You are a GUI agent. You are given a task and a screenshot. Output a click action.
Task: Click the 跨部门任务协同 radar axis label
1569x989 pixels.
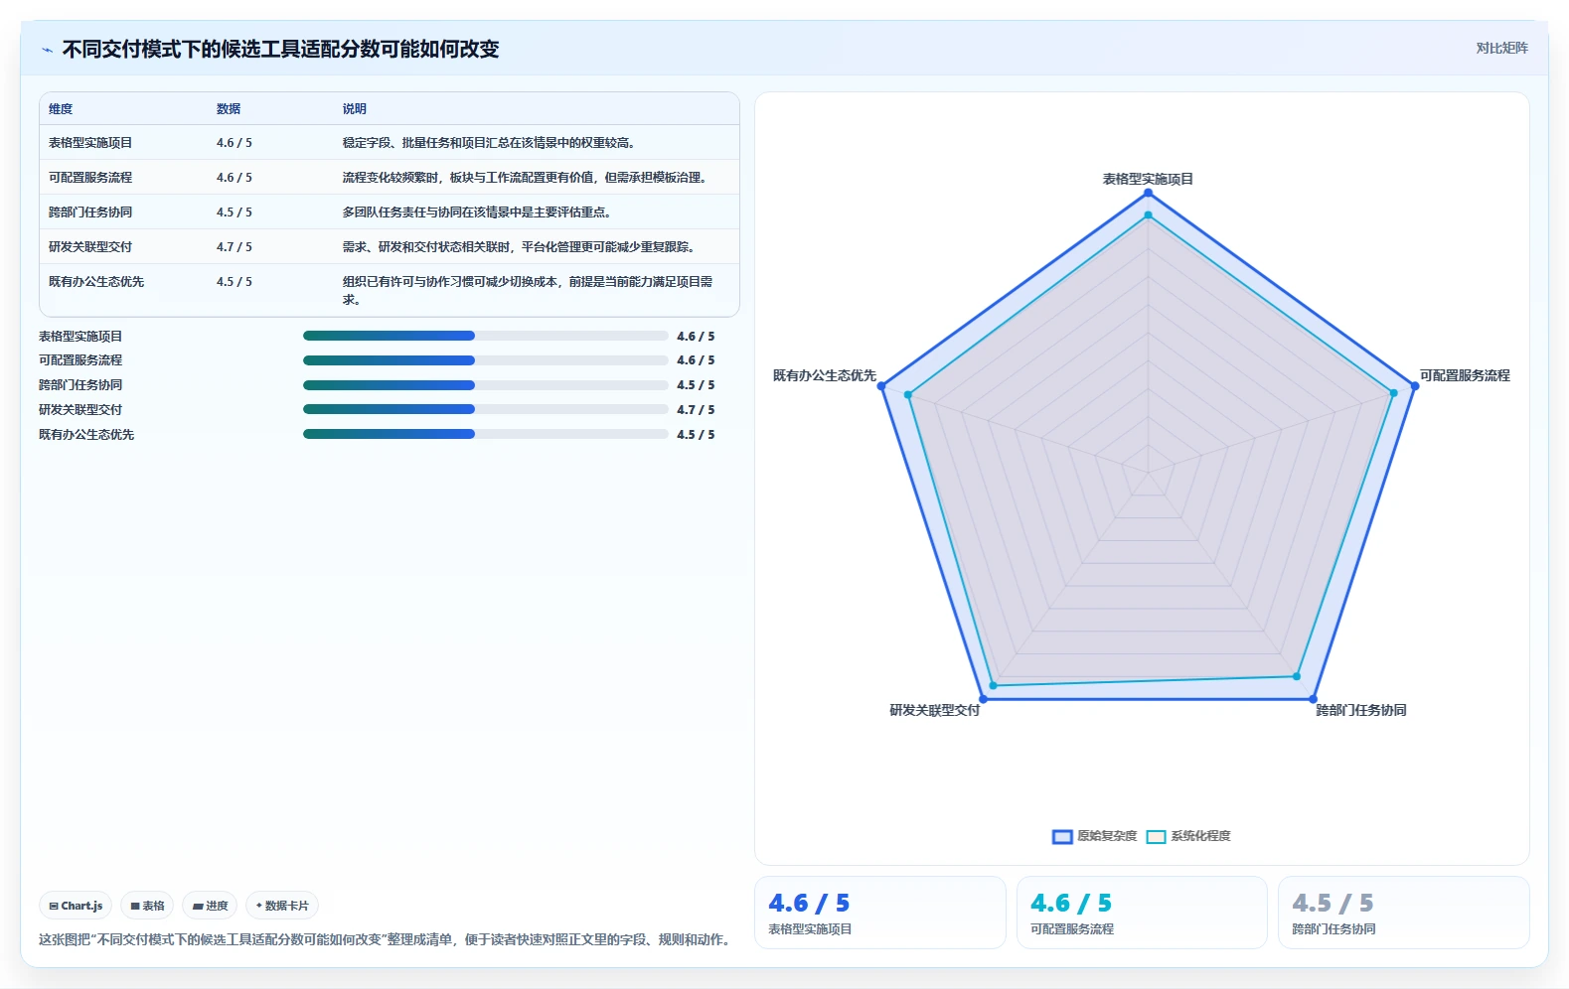coord(1361,710)
